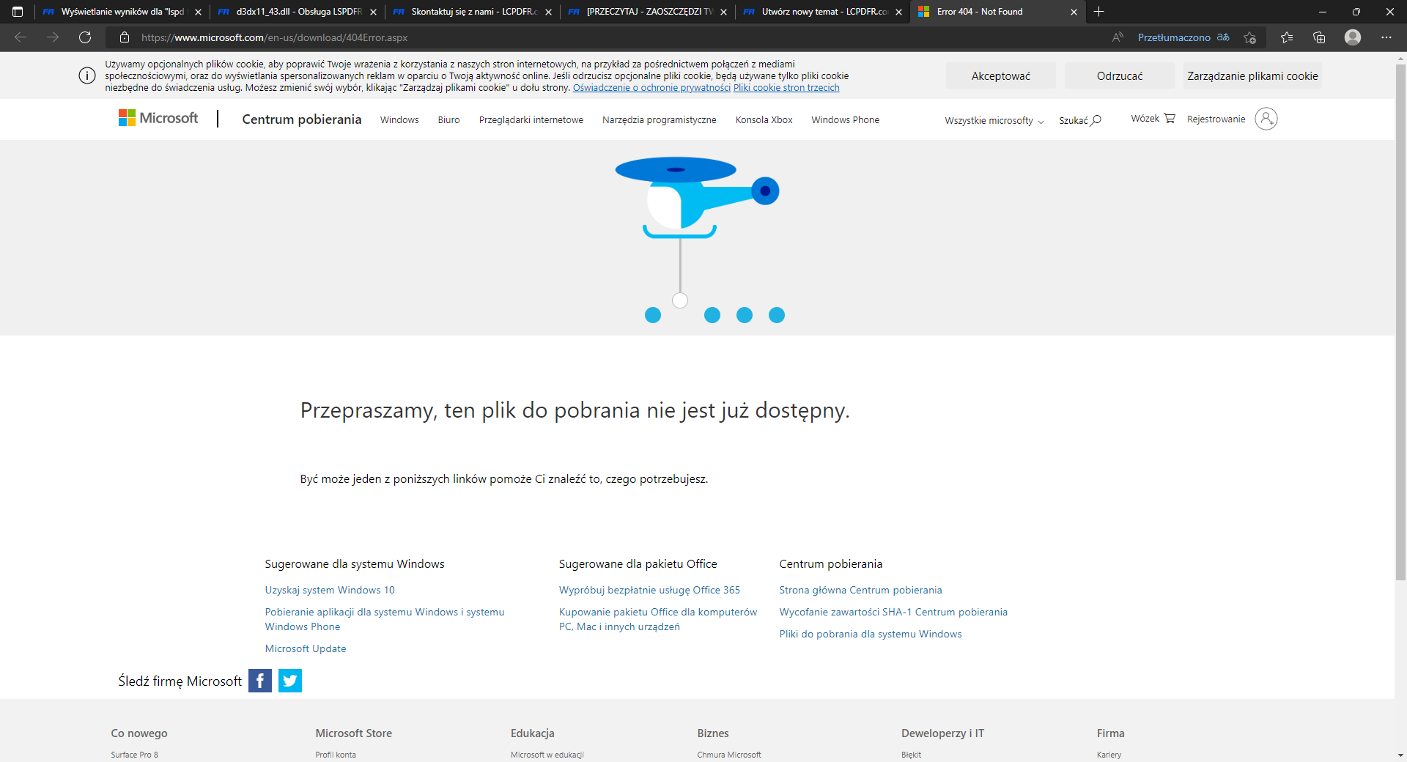
Task: Open Microsoft's Twitter page icon
Action: click(290, 681)
